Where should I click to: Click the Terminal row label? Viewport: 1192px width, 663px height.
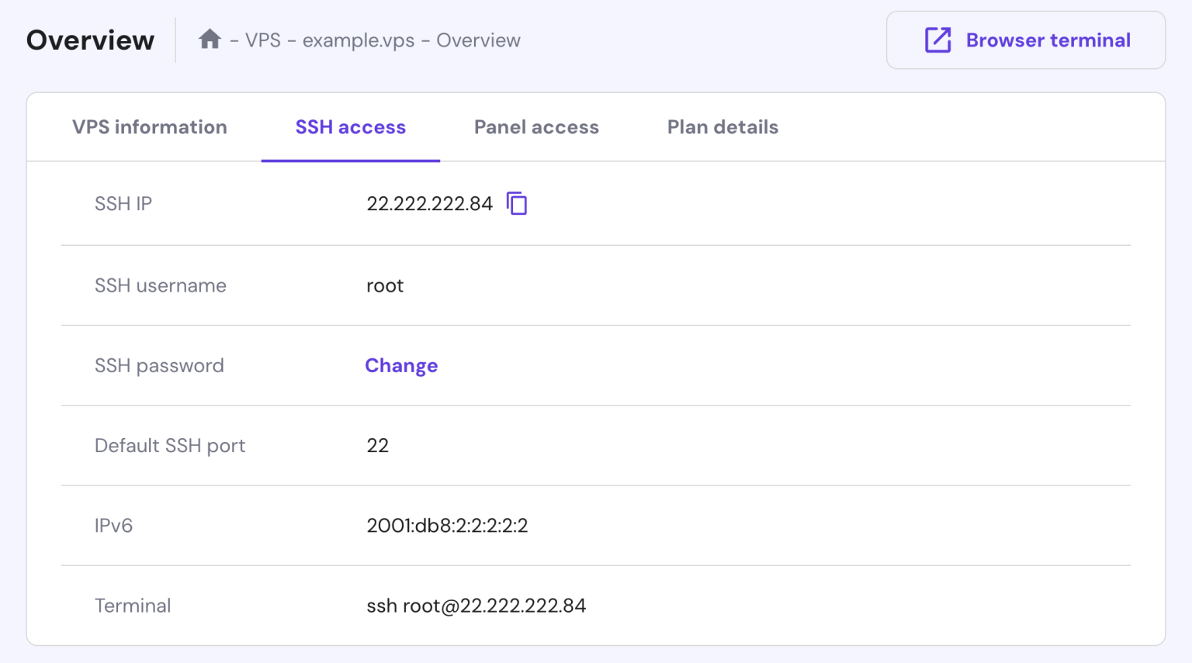[133, 606]
